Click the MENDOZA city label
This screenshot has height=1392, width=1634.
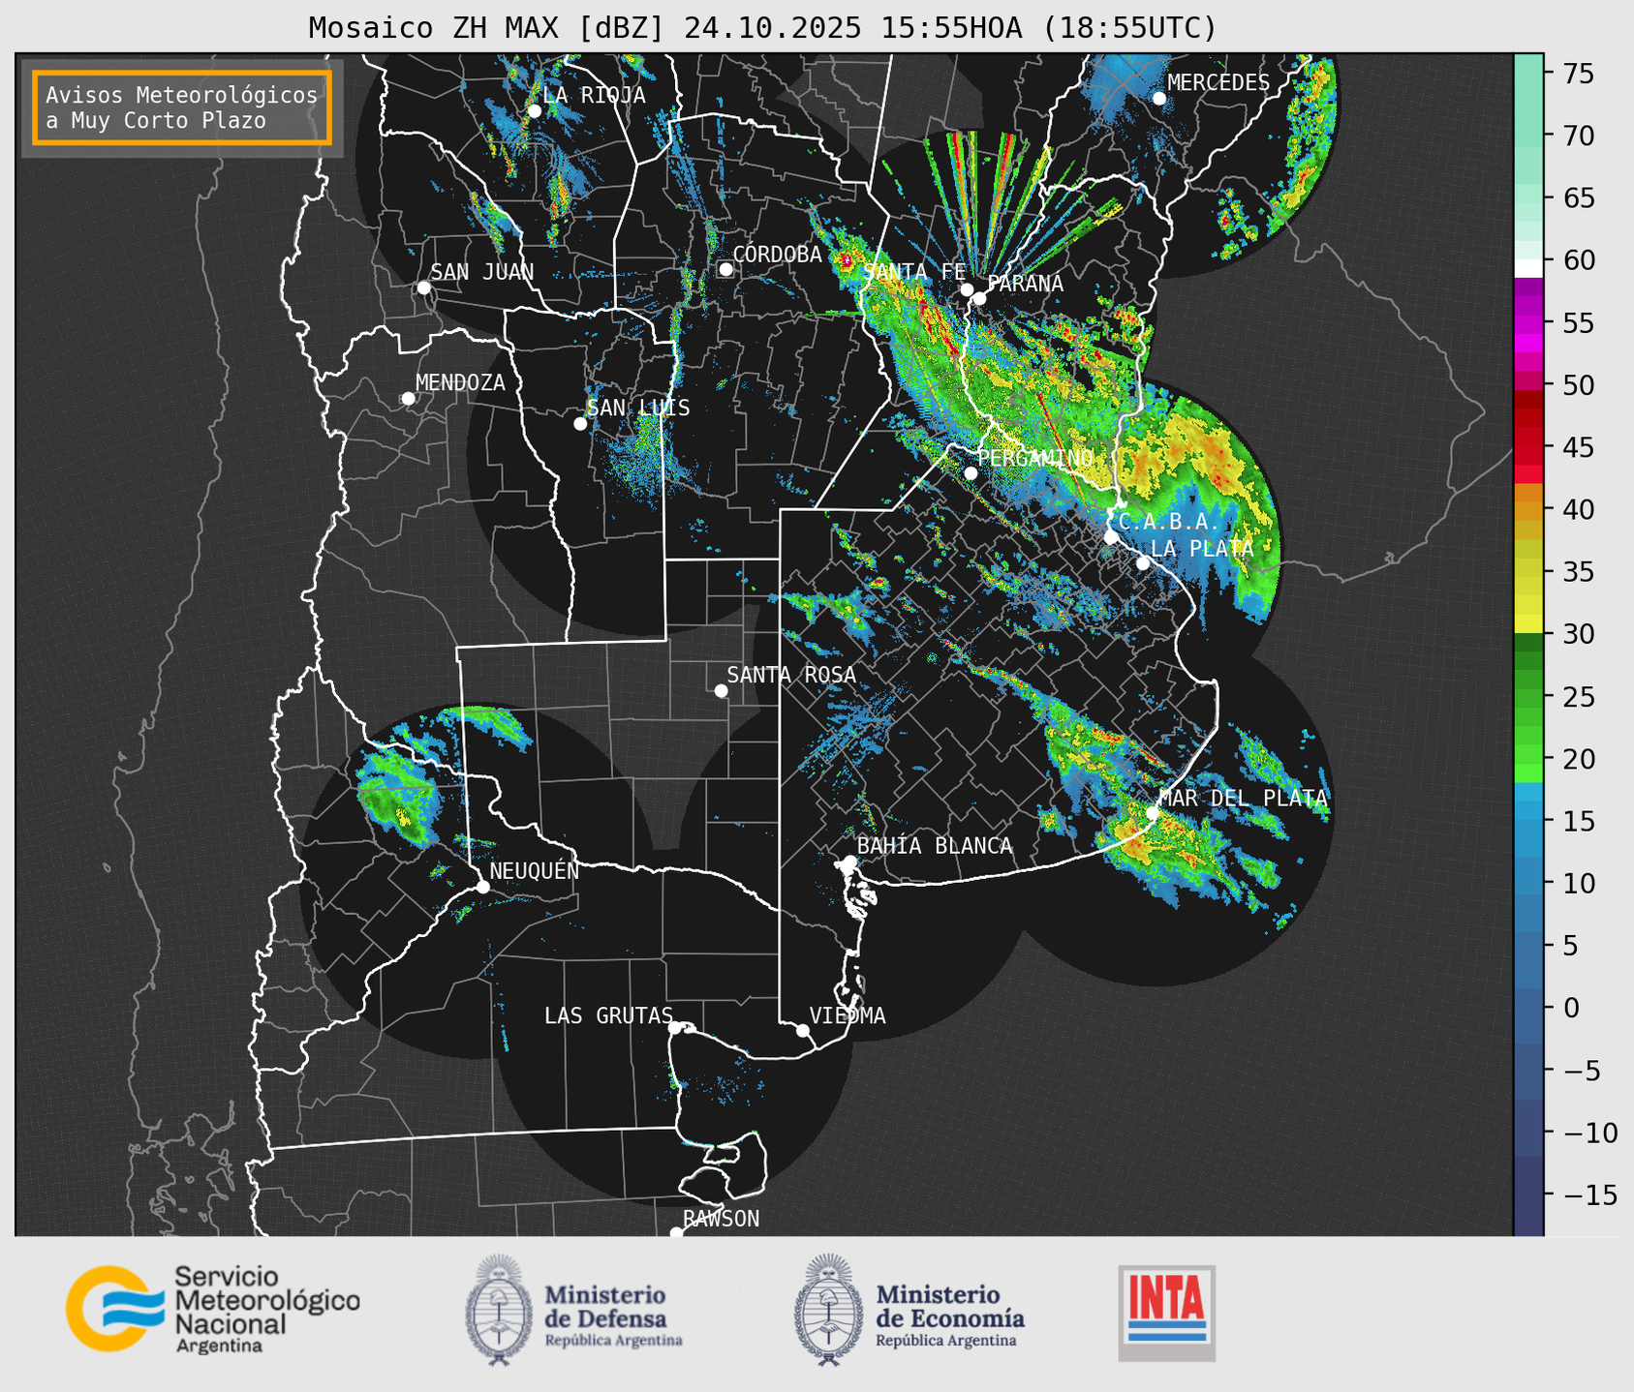pyautogui.click(x=460, y=383)
